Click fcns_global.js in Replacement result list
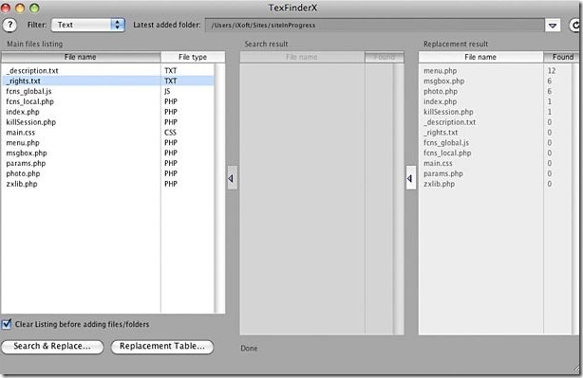 [446, 143]
